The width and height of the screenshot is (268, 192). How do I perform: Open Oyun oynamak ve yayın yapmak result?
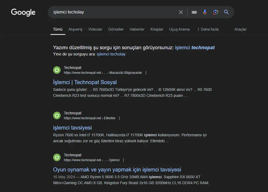[117, 170]
